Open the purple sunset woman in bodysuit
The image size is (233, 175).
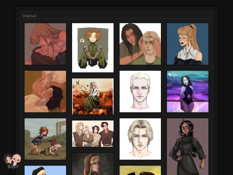188,92
